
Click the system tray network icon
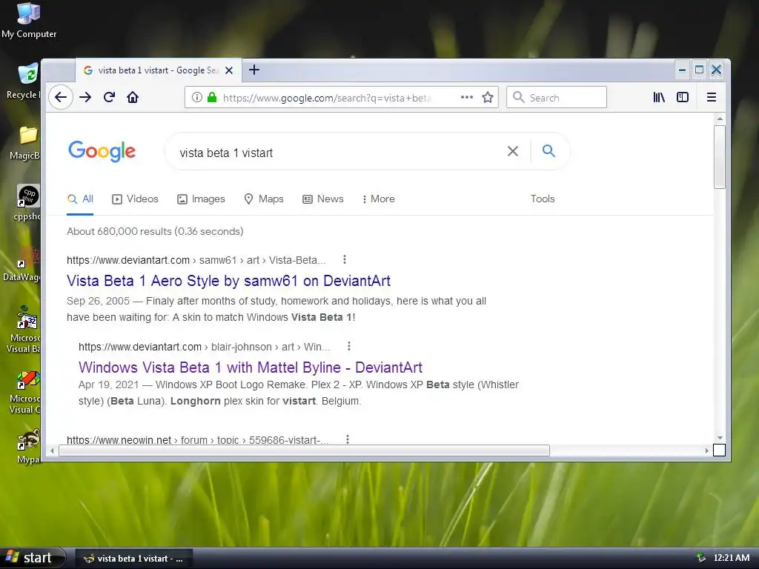700,558
